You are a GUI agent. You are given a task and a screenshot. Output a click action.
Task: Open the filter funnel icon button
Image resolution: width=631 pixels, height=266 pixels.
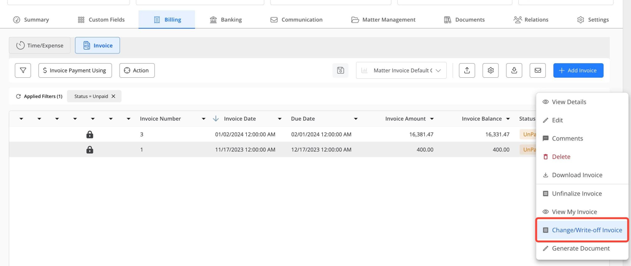[23, 70]
